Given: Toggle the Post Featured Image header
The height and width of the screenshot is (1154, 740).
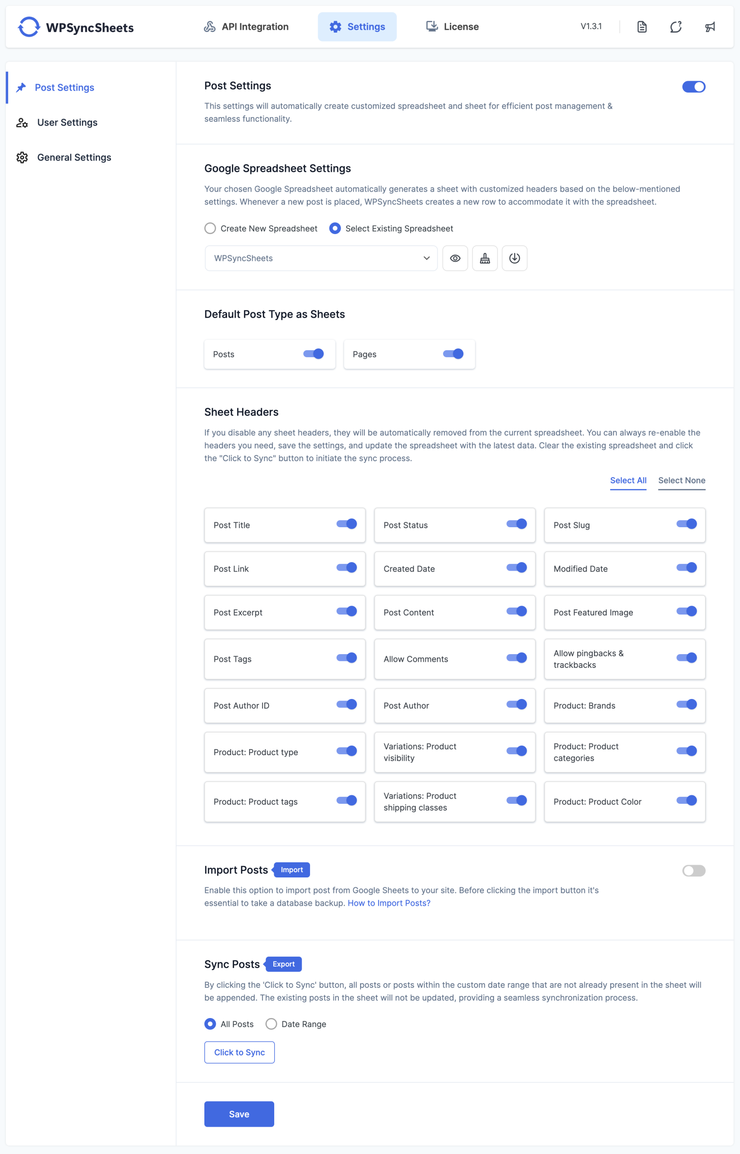Looking at the screenshot, I should (x=687, y=612).
